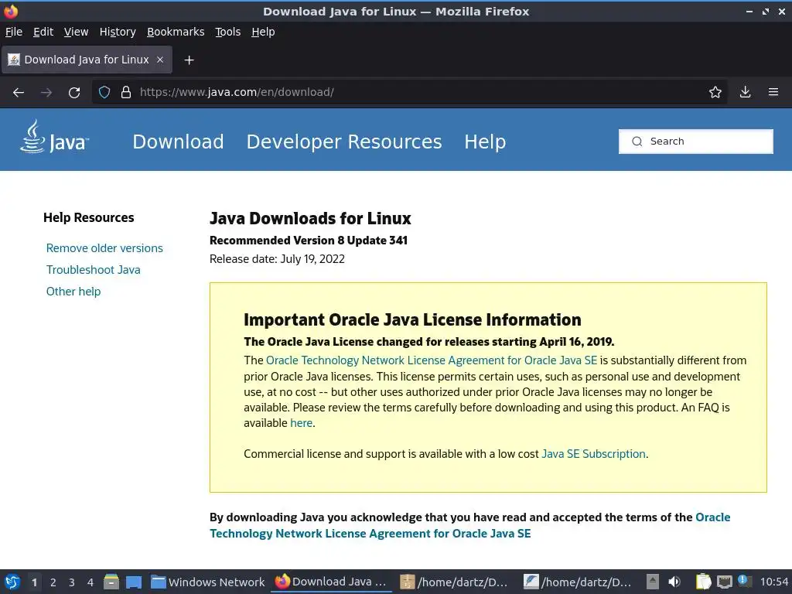Close the Download Java for Linux tab
This screenshot has width=792, height=594.
point(160,60)
